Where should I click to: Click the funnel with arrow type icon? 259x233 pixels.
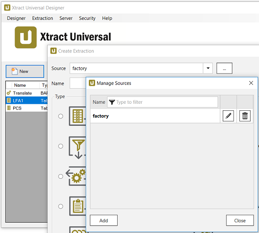click(x=78, y=148)
